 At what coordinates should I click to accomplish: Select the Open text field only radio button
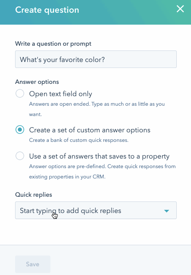point(20,93)
